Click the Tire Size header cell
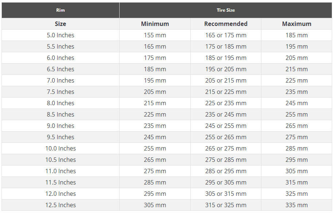This screenshot has width=334, height=213. tap(226, 10)
